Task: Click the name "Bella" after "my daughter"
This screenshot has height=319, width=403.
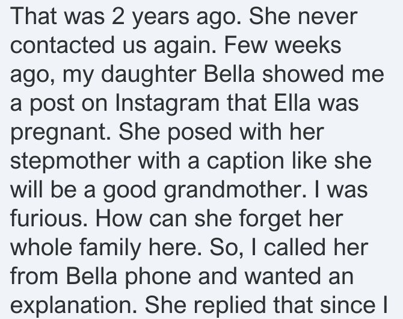Action: tap(229, 74)
